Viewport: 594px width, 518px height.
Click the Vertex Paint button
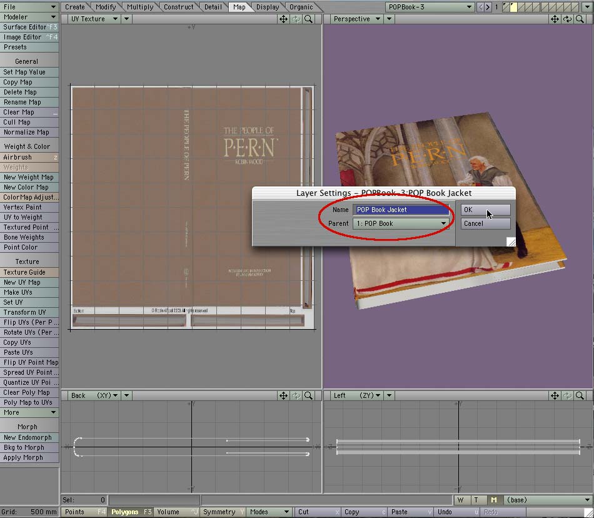tap(29, 207)
